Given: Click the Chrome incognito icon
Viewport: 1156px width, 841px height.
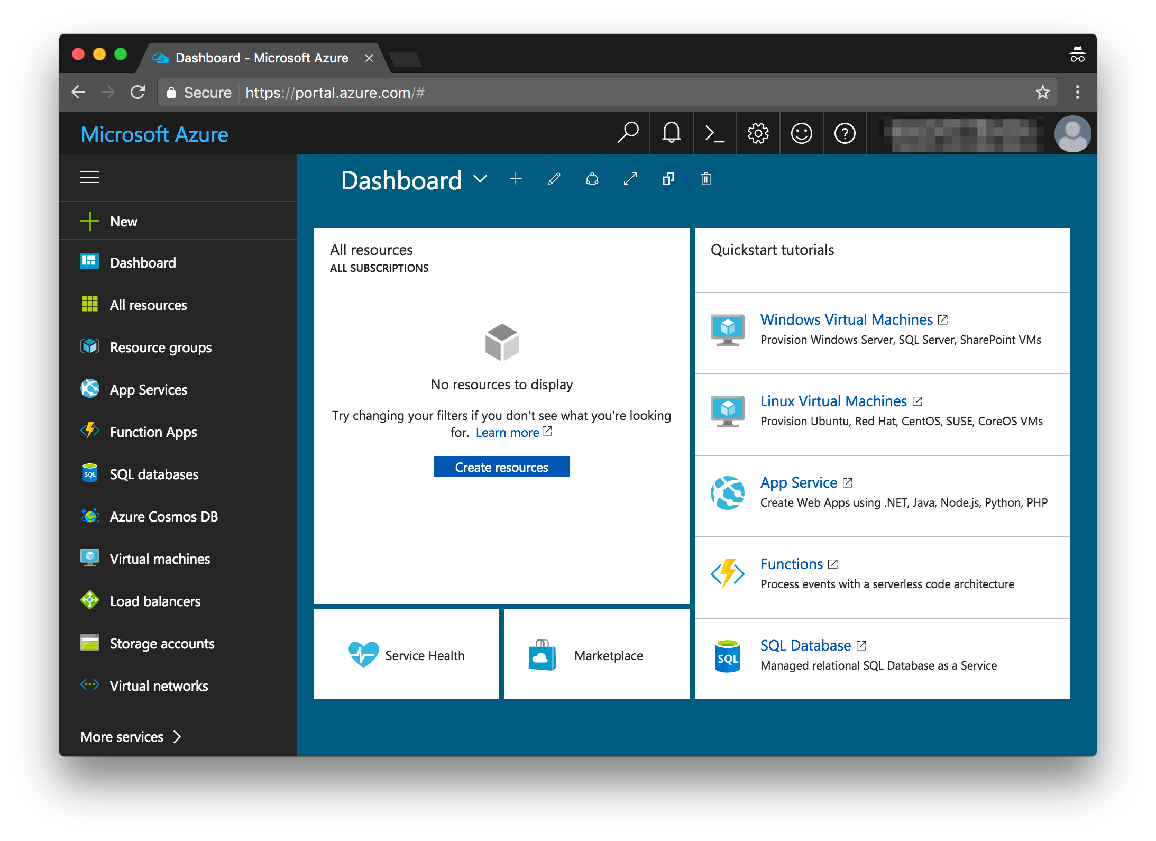Looking at the screenshot, I should (x=1077, y=54).
